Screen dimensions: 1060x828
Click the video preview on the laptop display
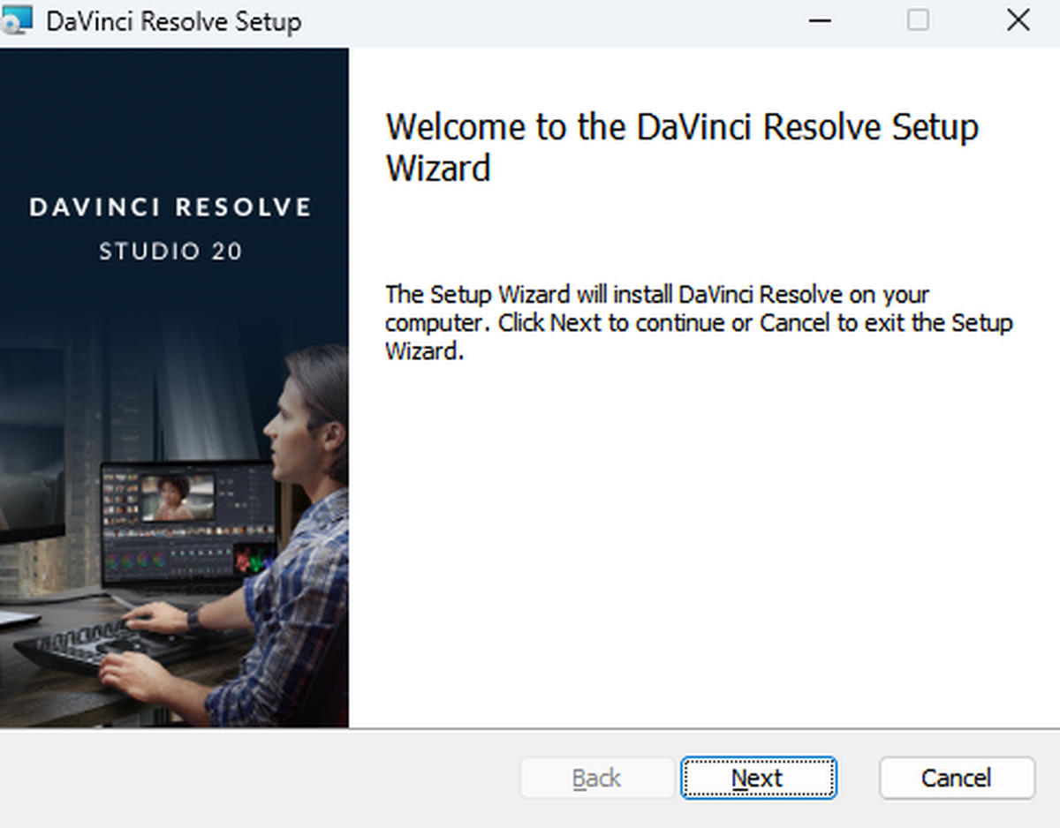click(x=177, y=497)
